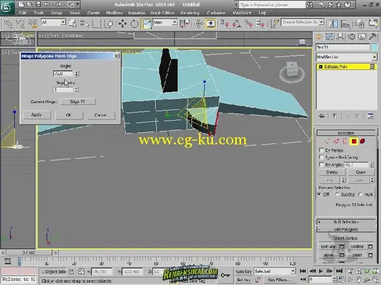This screenshot has height=285, width=381.
Task: Select Off preview selection radio
Action: (319, 194)
